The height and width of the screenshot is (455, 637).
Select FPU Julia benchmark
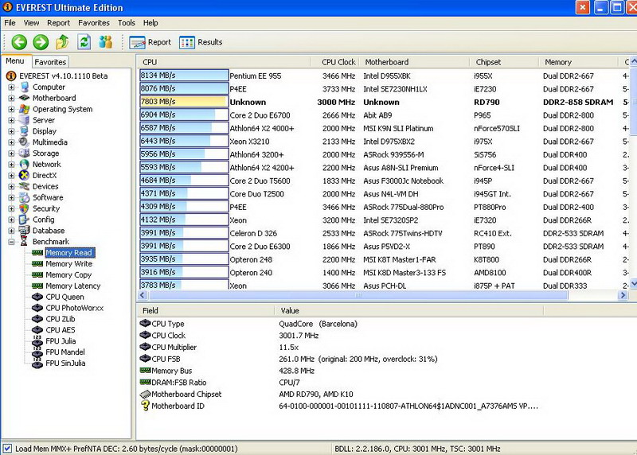(61, 341)
